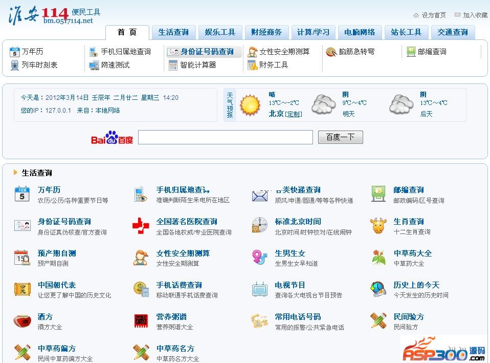Click the 手机归属地查询 phone icon in the 生活查询 list

click(140, 195)
